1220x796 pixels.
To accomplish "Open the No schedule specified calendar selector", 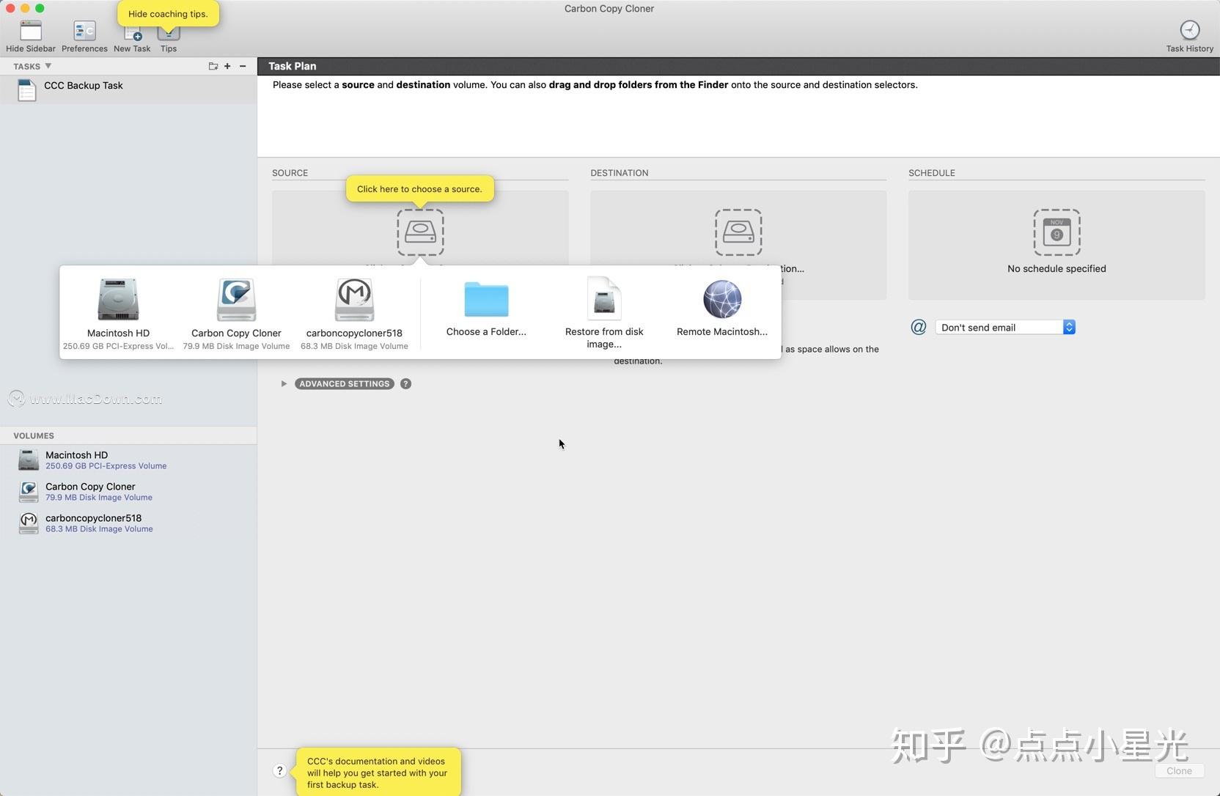I will (1056, 233).
